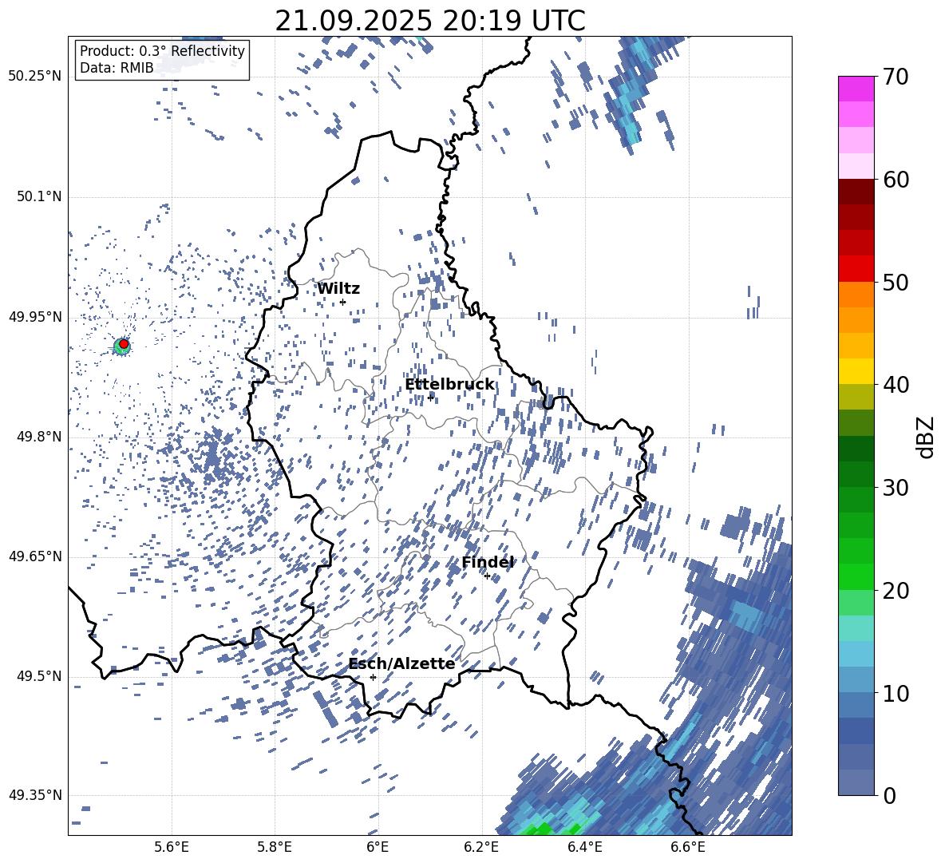945x863 pixels.
Task: Click the red radar site marker
Action: [x=124, y=343]
